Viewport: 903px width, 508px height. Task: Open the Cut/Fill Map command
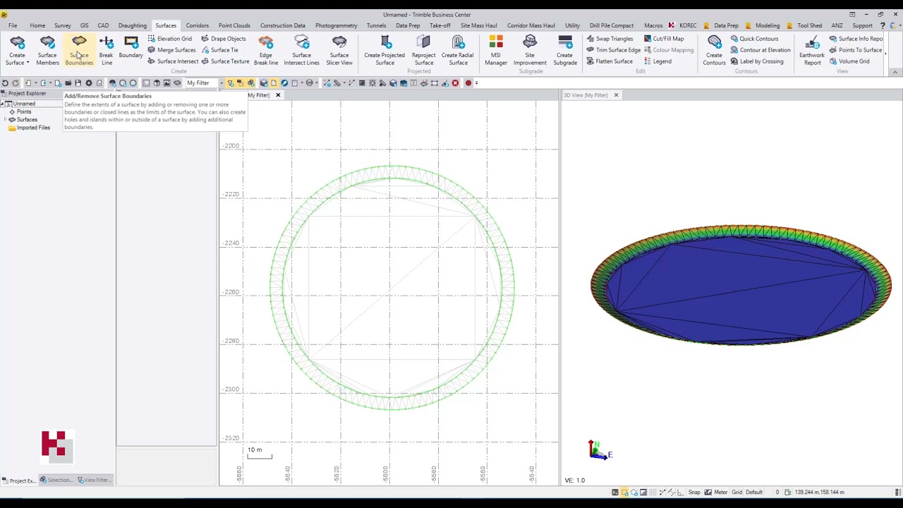click(664, 39)
